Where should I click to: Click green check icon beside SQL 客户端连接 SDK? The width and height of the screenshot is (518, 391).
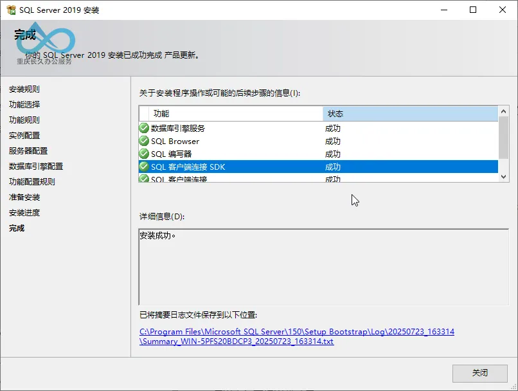(144, 167)
